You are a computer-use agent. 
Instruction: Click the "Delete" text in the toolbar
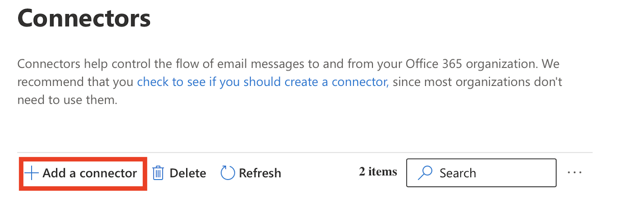pos(188,173)
